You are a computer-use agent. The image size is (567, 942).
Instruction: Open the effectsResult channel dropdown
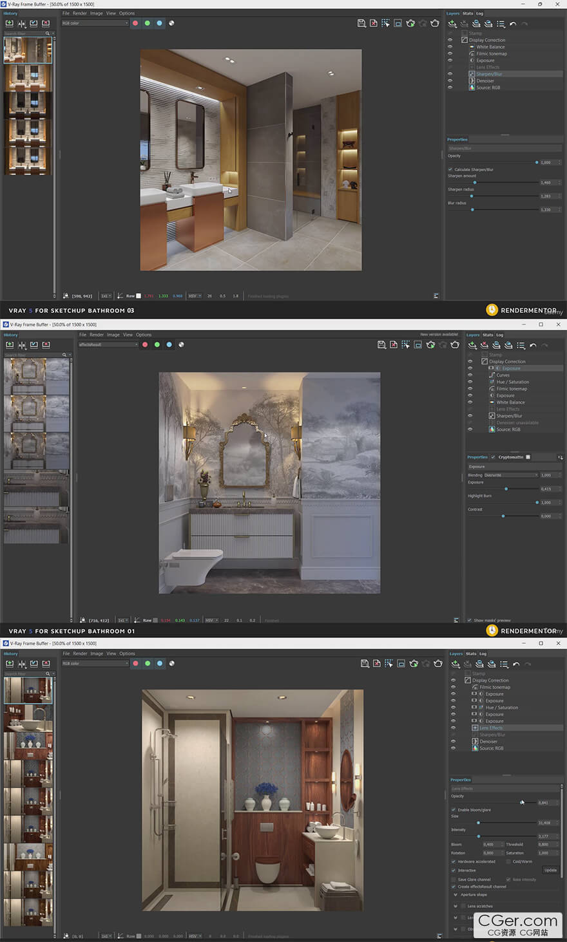click(x=108, y=344)
